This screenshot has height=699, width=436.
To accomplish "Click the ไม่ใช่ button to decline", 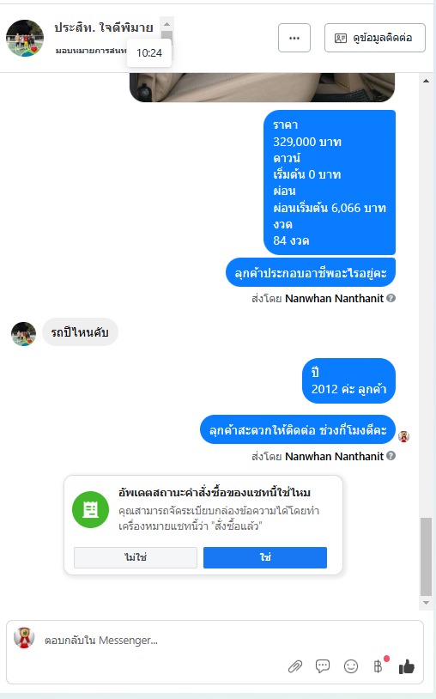I will click(x=136, y=557).
